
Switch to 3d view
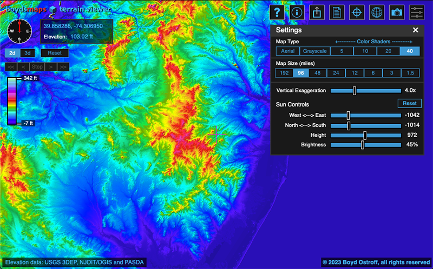(28, 53)
